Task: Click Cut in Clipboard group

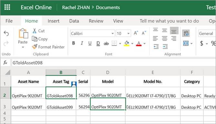Action: point(39,31)
